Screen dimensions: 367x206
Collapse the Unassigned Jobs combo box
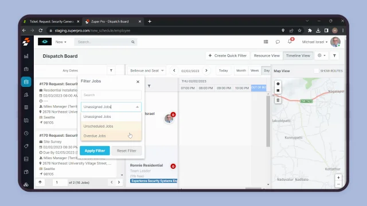(138, 107)
